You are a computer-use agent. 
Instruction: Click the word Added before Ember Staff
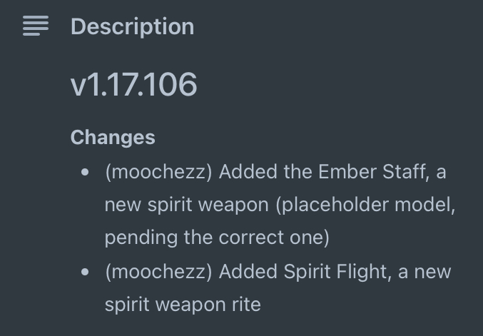(x=248, y=171)
